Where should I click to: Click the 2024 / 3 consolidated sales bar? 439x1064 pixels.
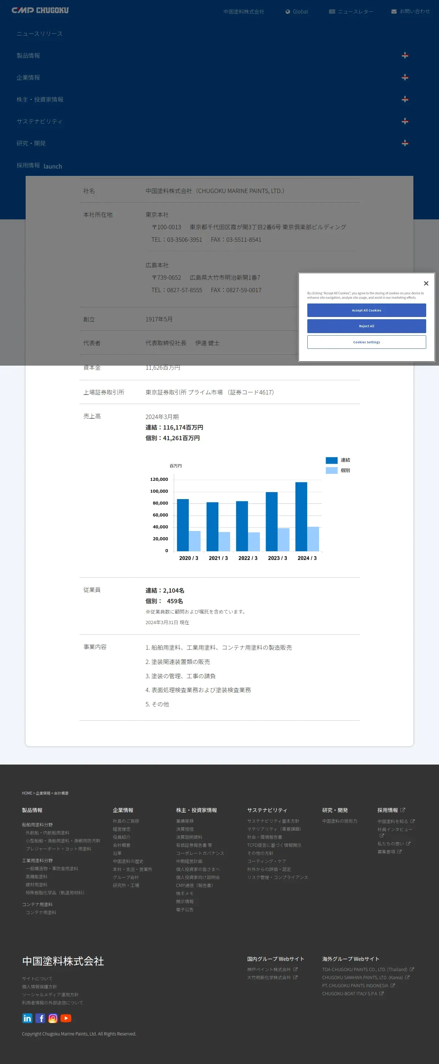(x=301, y=516)
